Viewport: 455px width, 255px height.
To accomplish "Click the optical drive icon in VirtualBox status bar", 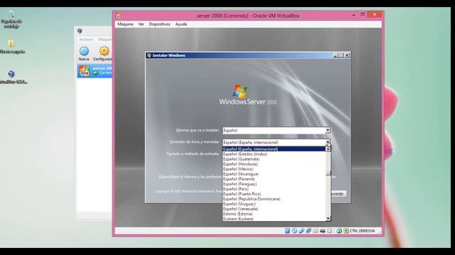I will [294, 231].
